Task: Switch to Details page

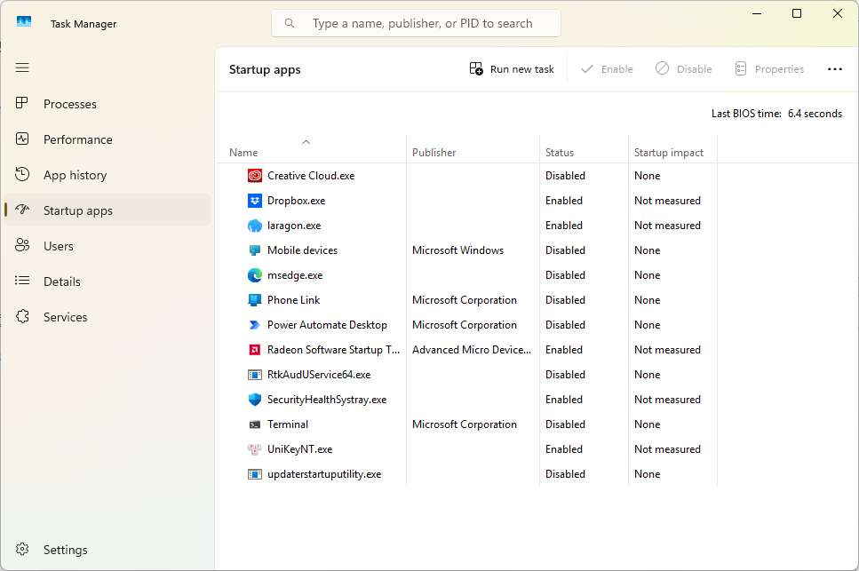Action: (107, 282)
